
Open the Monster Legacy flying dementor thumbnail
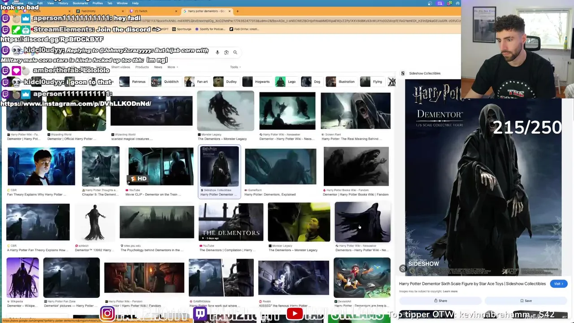(x=226, y=111)
